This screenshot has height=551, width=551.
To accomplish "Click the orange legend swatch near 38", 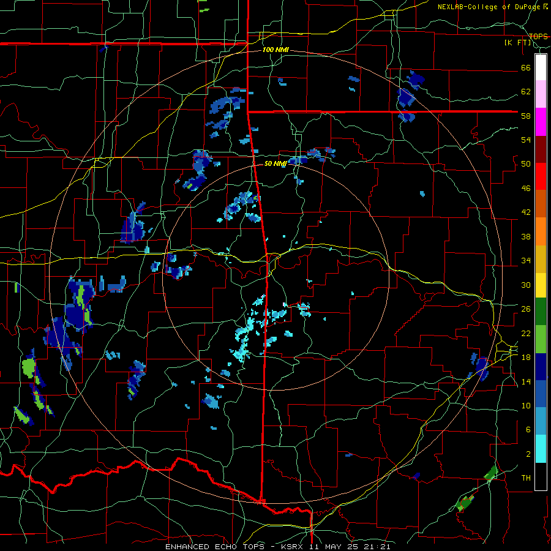I will tap(541, 231).
